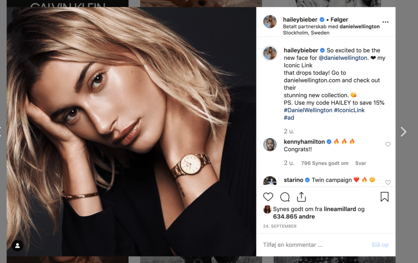Open the three-dot options menu
Viewport: 418px width, 263px height.
coord(385,22)
